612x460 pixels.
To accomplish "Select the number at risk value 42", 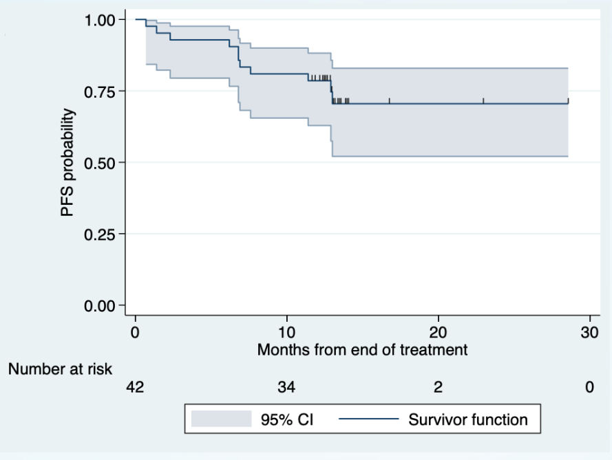I will 135,388.
